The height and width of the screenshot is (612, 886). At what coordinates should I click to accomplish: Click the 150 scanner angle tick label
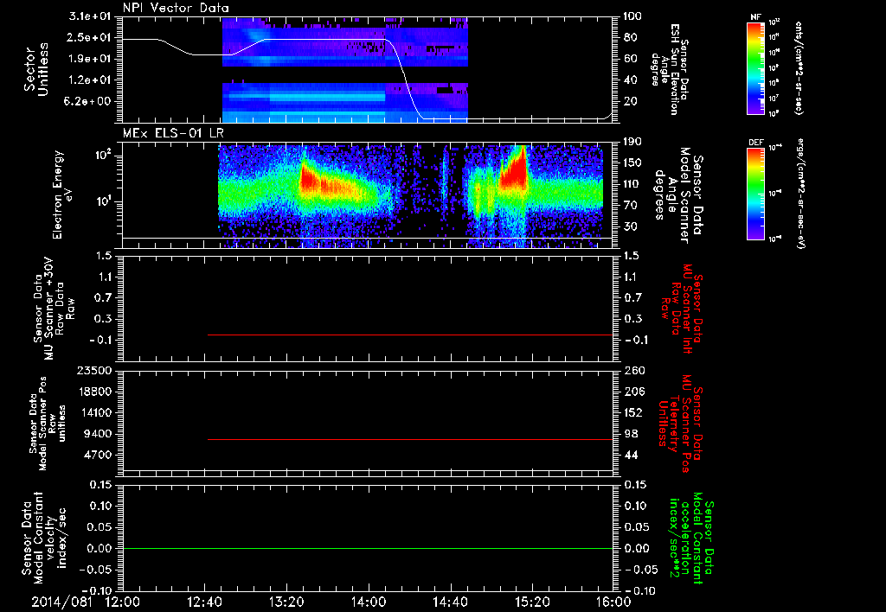coord(632,163)
